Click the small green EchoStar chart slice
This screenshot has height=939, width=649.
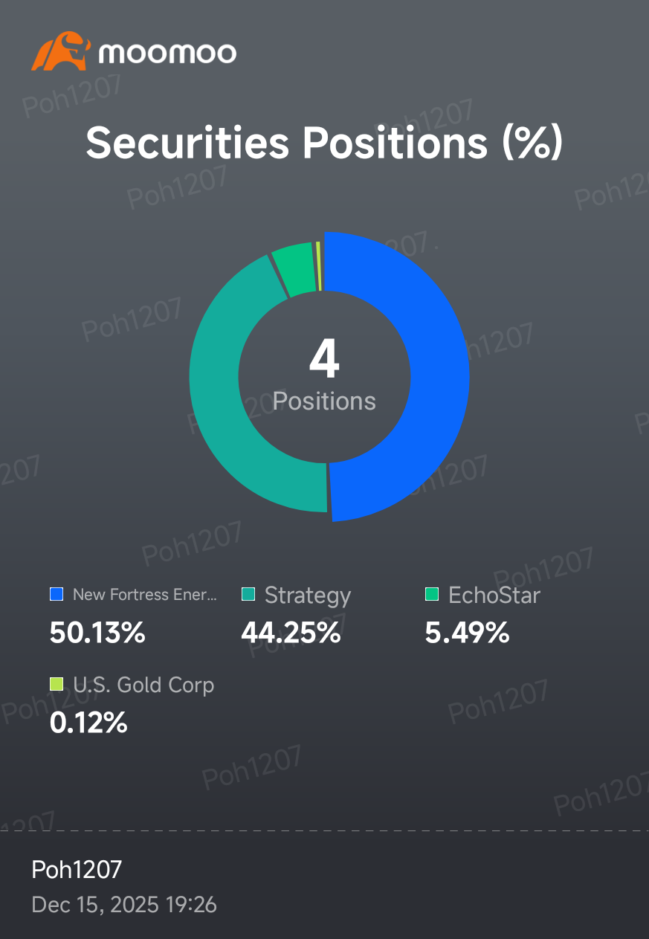[294, 268]
